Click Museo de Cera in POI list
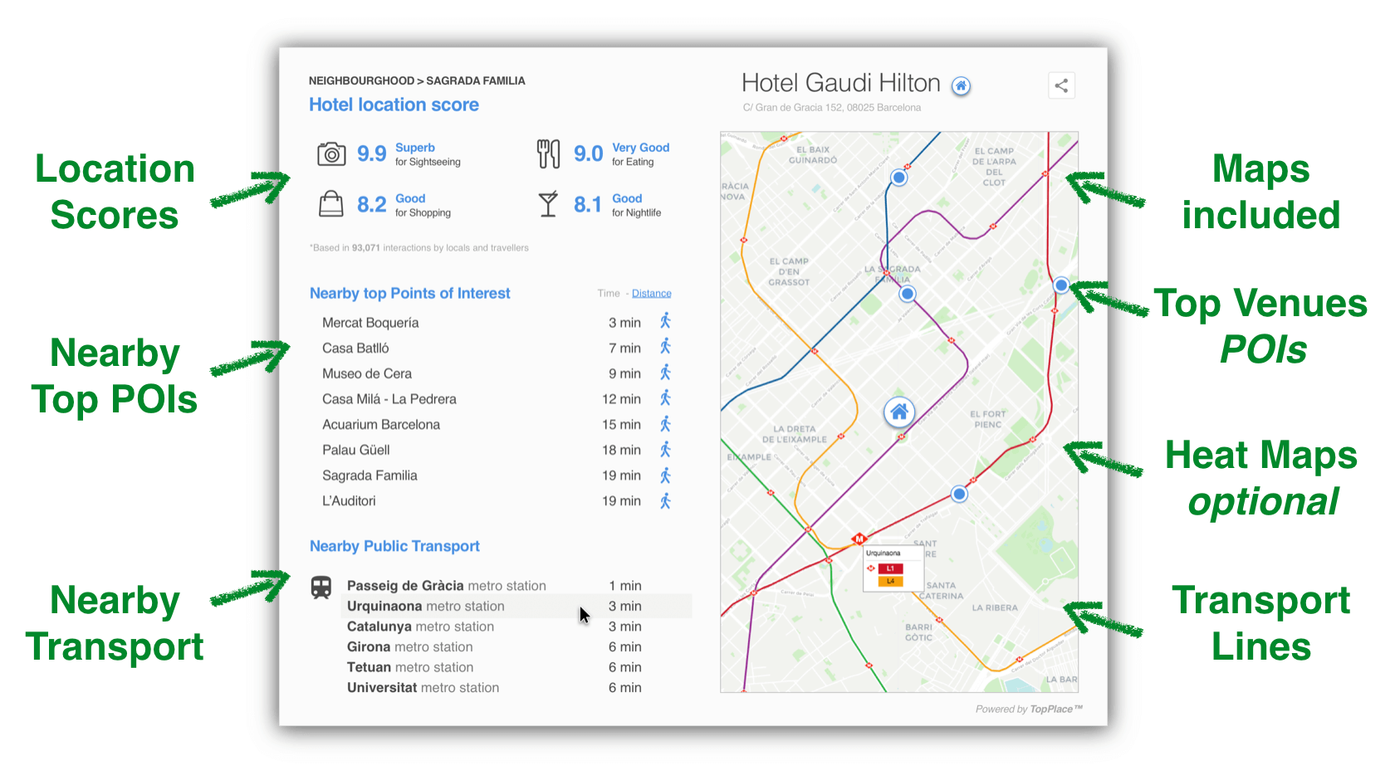Image resolution: width=1395 pixels, height=780 pixels. coord(367,374)
